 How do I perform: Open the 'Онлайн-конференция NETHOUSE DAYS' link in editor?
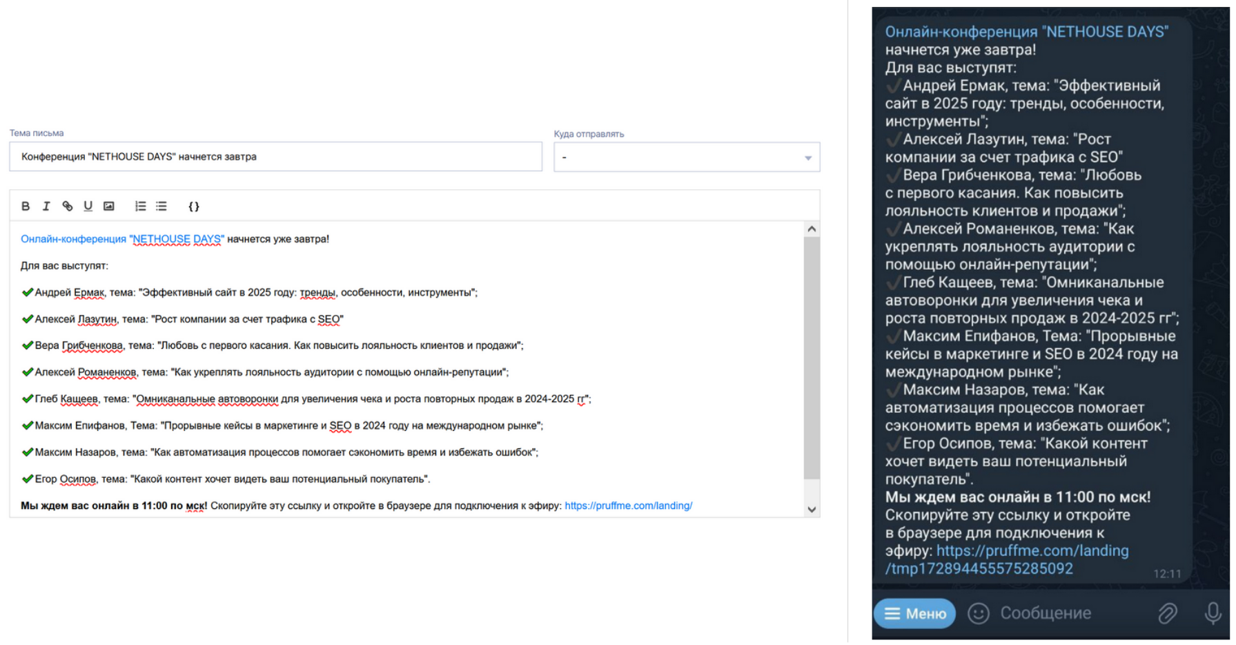tap(122, 239)
